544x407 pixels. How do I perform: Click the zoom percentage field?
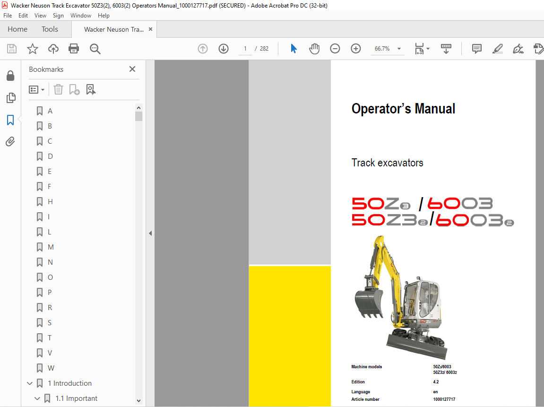382,49
